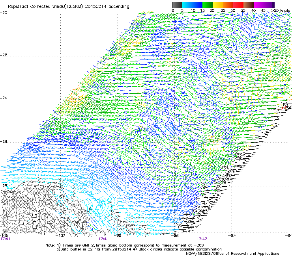Click the purple 17:42 time stamp
This screenshot has height=256, width=292.
(202, 239)
